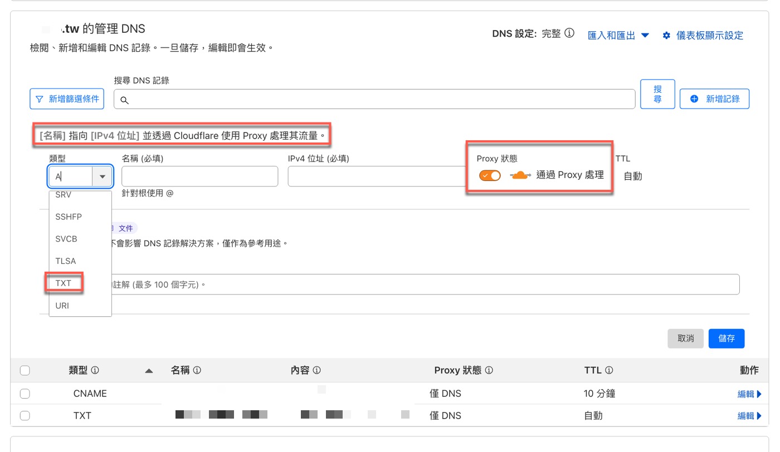Click the sort arrow on 類型 column
Viewport: 780px width, 452px height.
(149, 371)
